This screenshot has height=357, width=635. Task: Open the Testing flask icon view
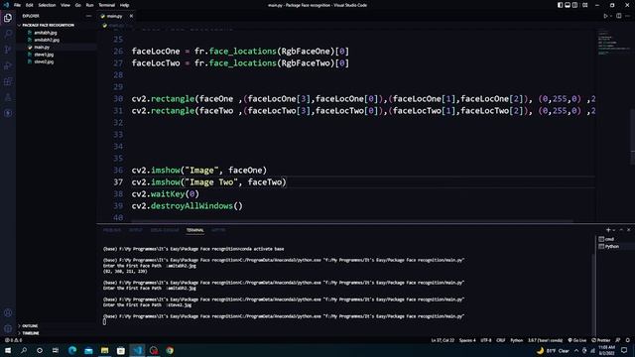[x=8, y=97]
